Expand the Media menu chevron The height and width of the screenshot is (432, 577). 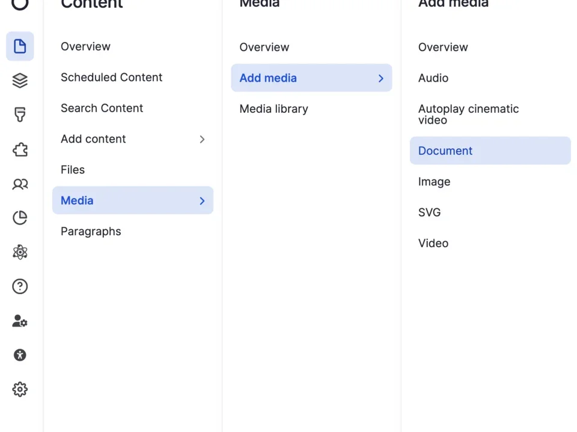(202, 200)
